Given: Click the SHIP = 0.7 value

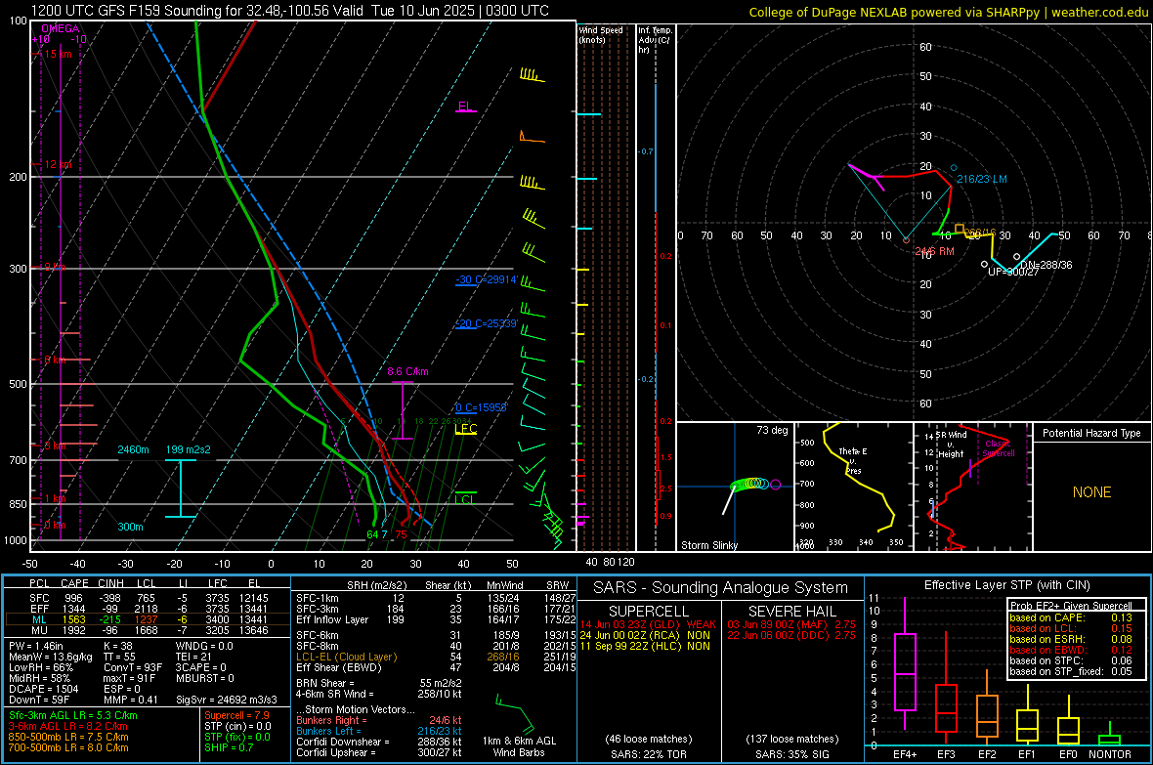Looking at the screenshot, I should [229, 747].
